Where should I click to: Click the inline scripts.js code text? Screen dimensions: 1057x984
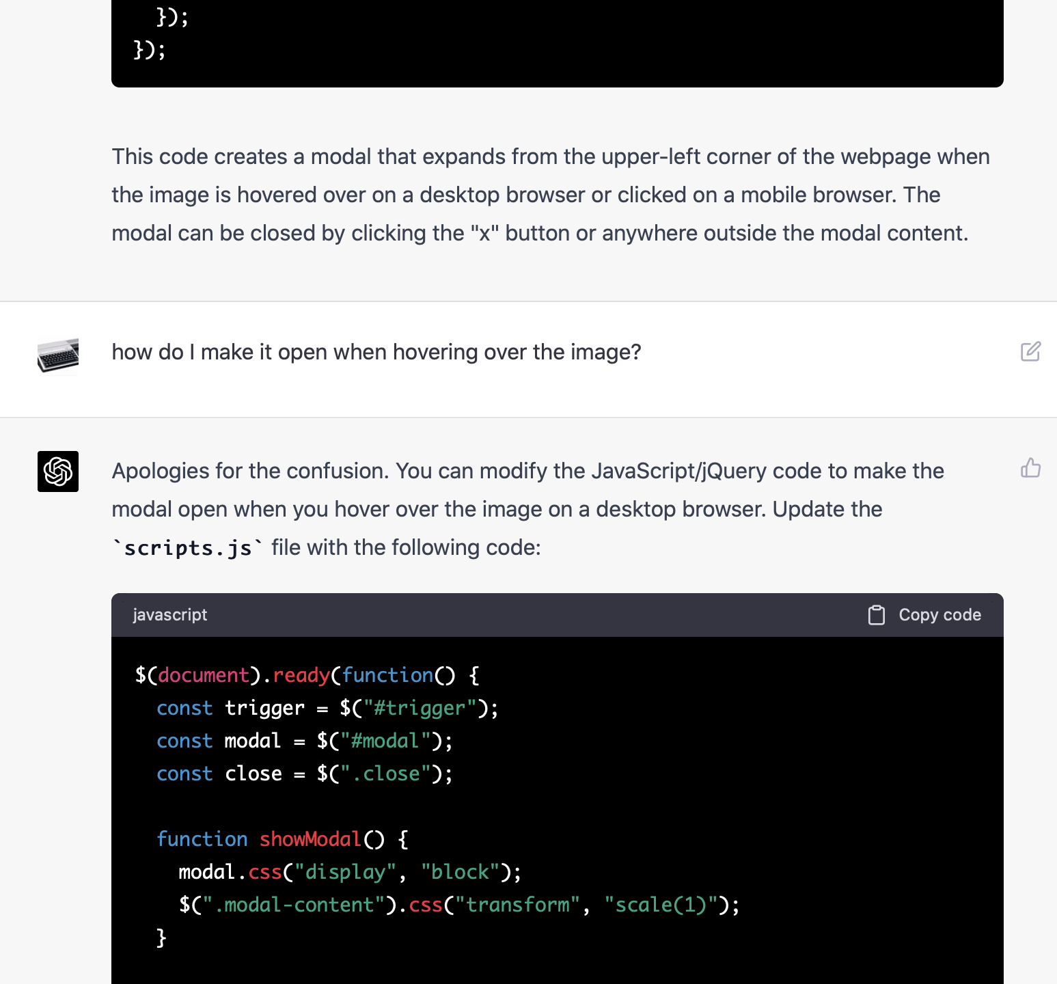[x=188, y=548]
